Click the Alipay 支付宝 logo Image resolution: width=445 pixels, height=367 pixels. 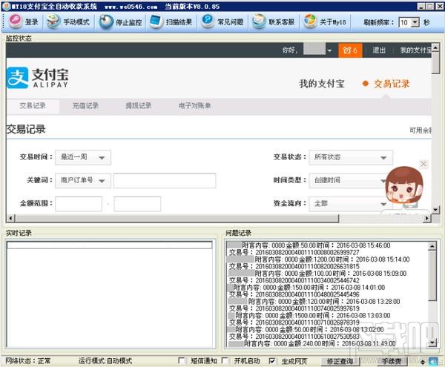click(x=37, y=78)
